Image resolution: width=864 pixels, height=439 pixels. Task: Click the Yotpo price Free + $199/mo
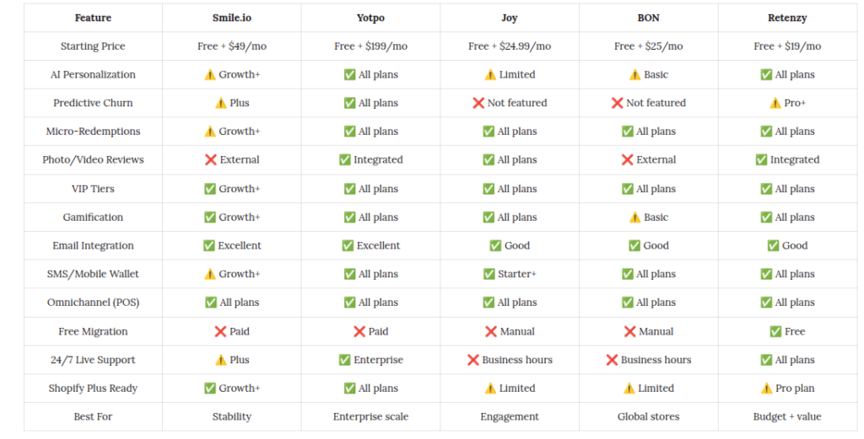click(x=370, y=46)
